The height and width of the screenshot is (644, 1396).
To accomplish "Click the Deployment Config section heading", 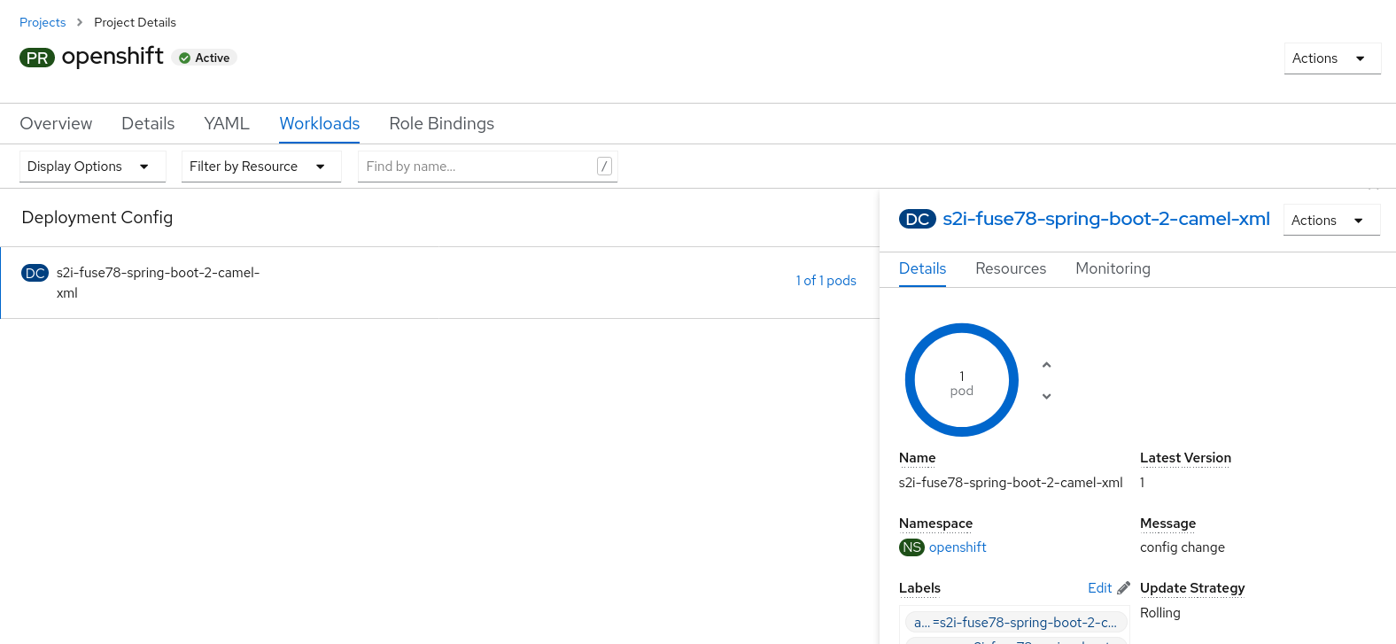I will point(97,218).
